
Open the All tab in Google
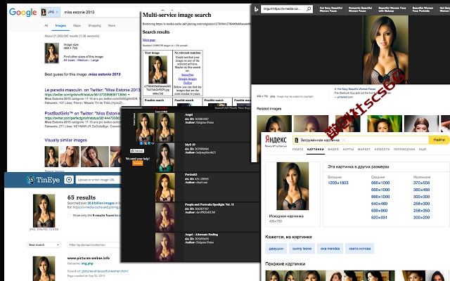46,25
